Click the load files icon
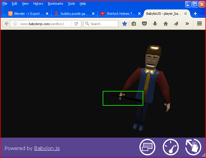 [x=193, y=147]
